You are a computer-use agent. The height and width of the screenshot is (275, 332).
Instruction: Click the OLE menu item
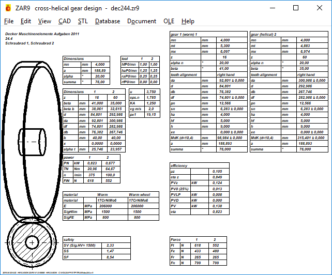(169, 21)
